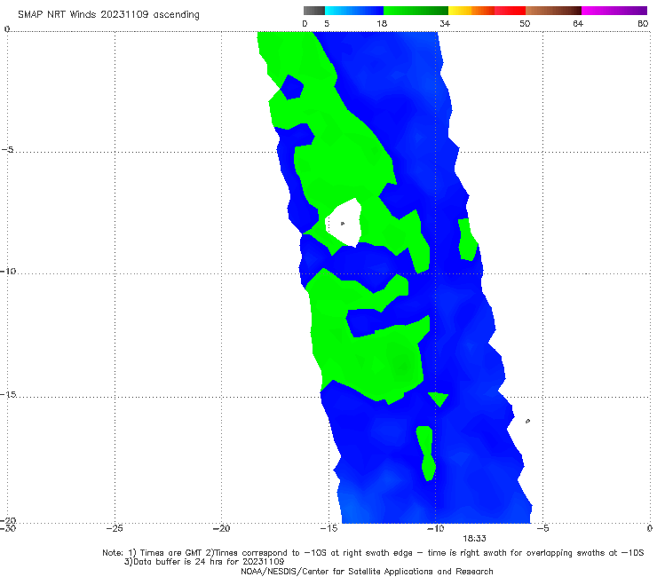Click the small island marker right of the swath

coord(527,421)
